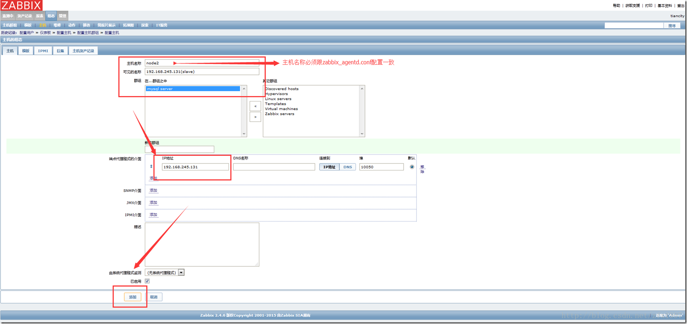Click the 搜寻 search button
The image size is (687, 324).
point(672,26)
